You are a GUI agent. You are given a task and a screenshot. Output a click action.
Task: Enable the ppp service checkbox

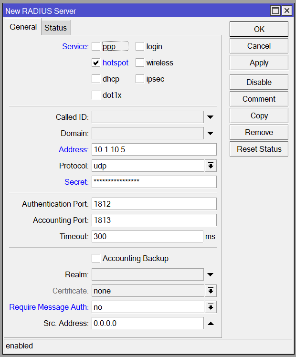(x=96, y=46)
